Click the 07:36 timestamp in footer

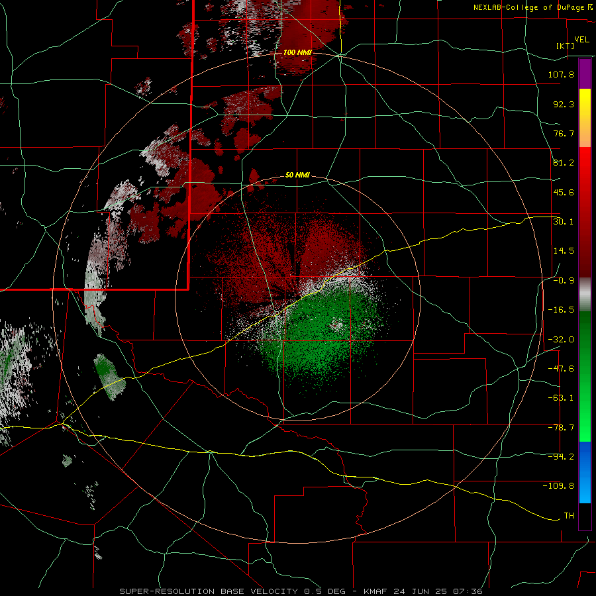coord(469,591)
